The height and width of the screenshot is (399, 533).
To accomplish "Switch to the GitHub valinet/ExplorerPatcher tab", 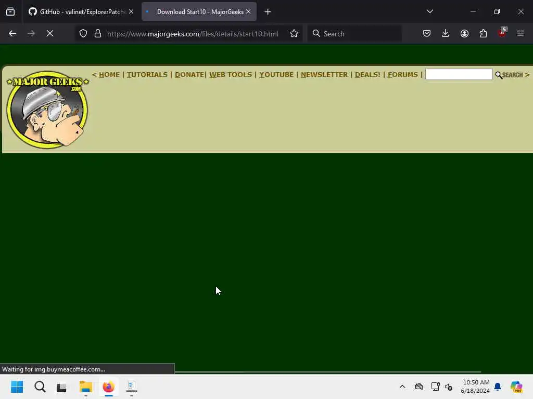I will click(x=81, y=12).
